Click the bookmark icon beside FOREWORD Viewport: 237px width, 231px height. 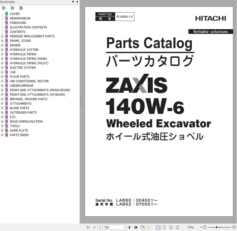tap(7, 23)
